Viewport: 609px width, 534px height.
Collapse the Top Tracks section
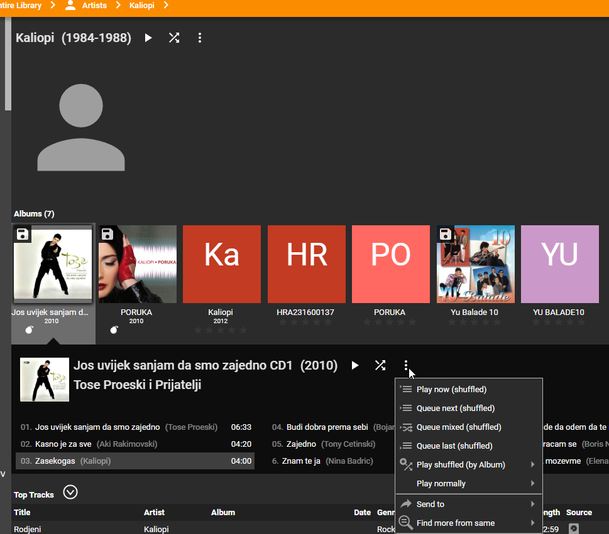(x=70, y=493)
